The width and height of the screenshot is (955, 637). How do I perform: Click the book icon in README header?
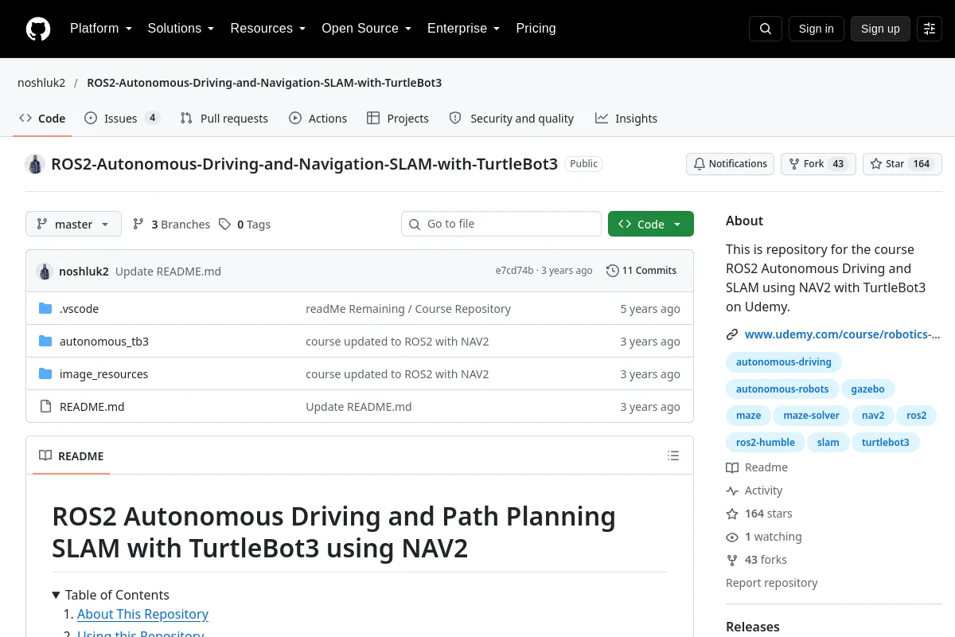point(45,456)
